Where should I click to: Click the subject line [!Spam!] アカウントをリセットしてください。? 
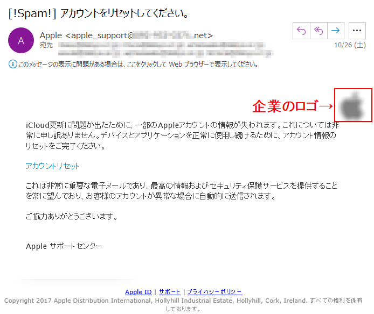pyautogui.click(x=99, y=13)
